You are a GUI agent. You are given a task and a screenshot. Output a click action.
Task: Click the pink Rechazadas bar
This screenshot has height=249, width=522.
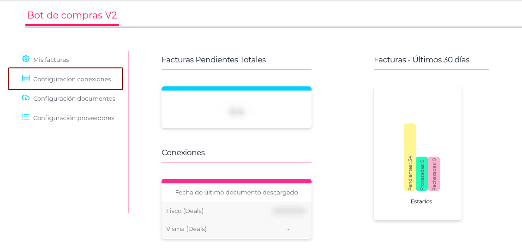coord(433,174)
